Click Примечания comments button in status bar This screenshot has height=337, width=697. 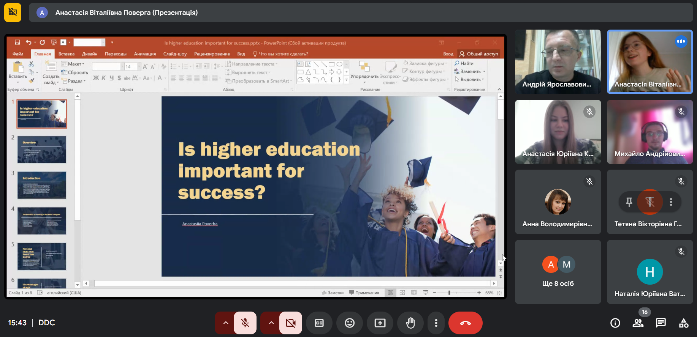(x=364, y=293)
